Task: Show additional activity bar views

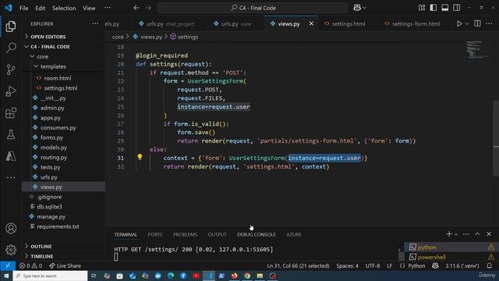Action: coord(11,177)
